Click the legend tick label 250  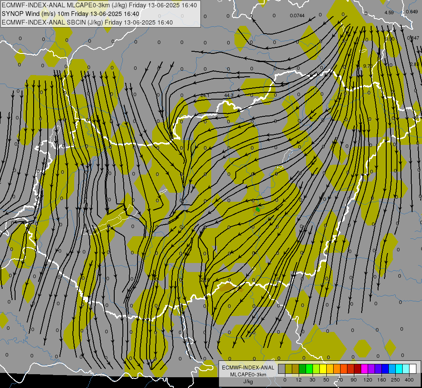395,380
